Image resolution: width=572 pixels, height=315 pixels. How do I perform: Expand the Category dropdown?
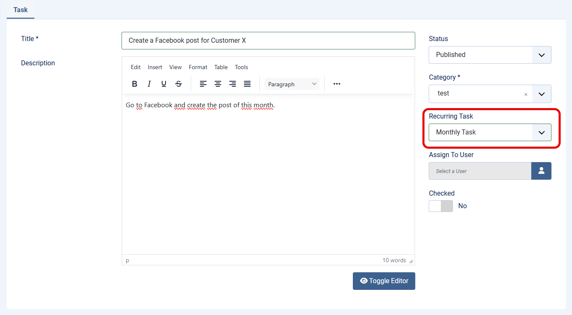pyautogui.click(x=541, y=94)
